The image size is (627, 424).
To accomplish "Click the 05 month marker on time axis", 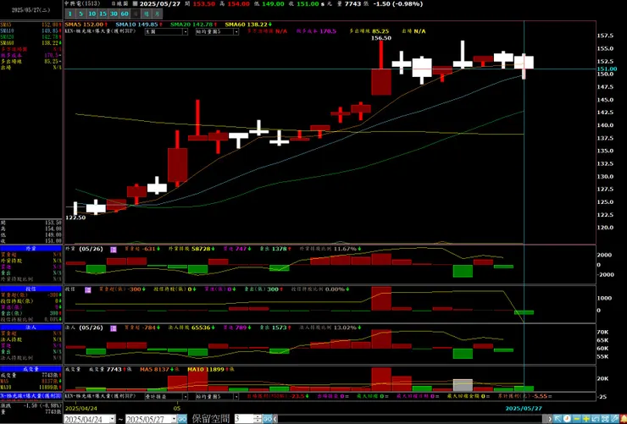I will point(176,409).
